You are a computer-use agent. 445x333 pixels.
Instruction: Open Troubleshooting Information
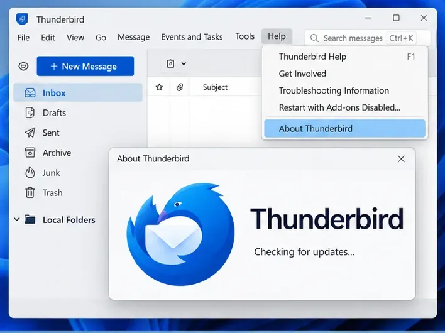(345, 90)
